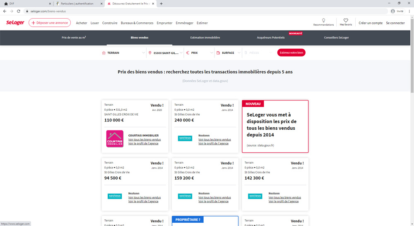Click Nestenn logo on 240 000 € card
Image resolution: width=414 pixels, height=226 pixels.
(185, 138)
